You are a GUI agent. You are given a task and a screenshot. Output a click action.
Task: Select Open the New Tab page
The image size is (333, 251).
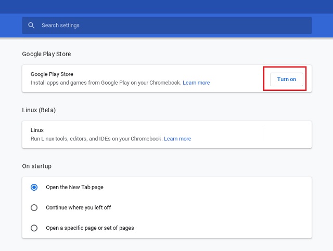coord(34,188)
